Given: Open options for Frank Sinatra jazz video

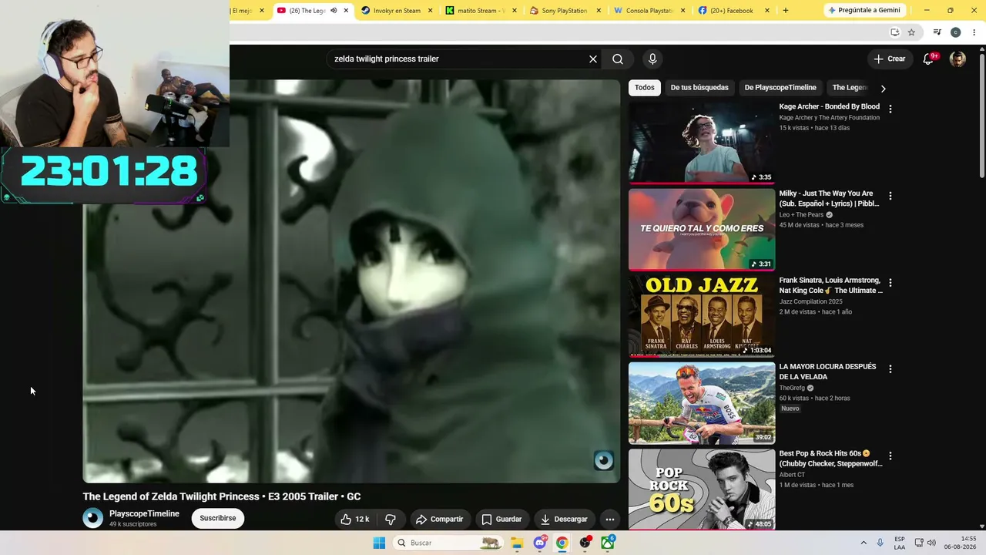Looking at the screenshot, I should point(890,283).
